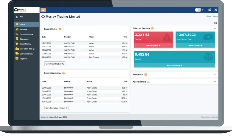Expand the News Posts section
The width and height of the screenshot is (232, 137).
click(215, 75)
